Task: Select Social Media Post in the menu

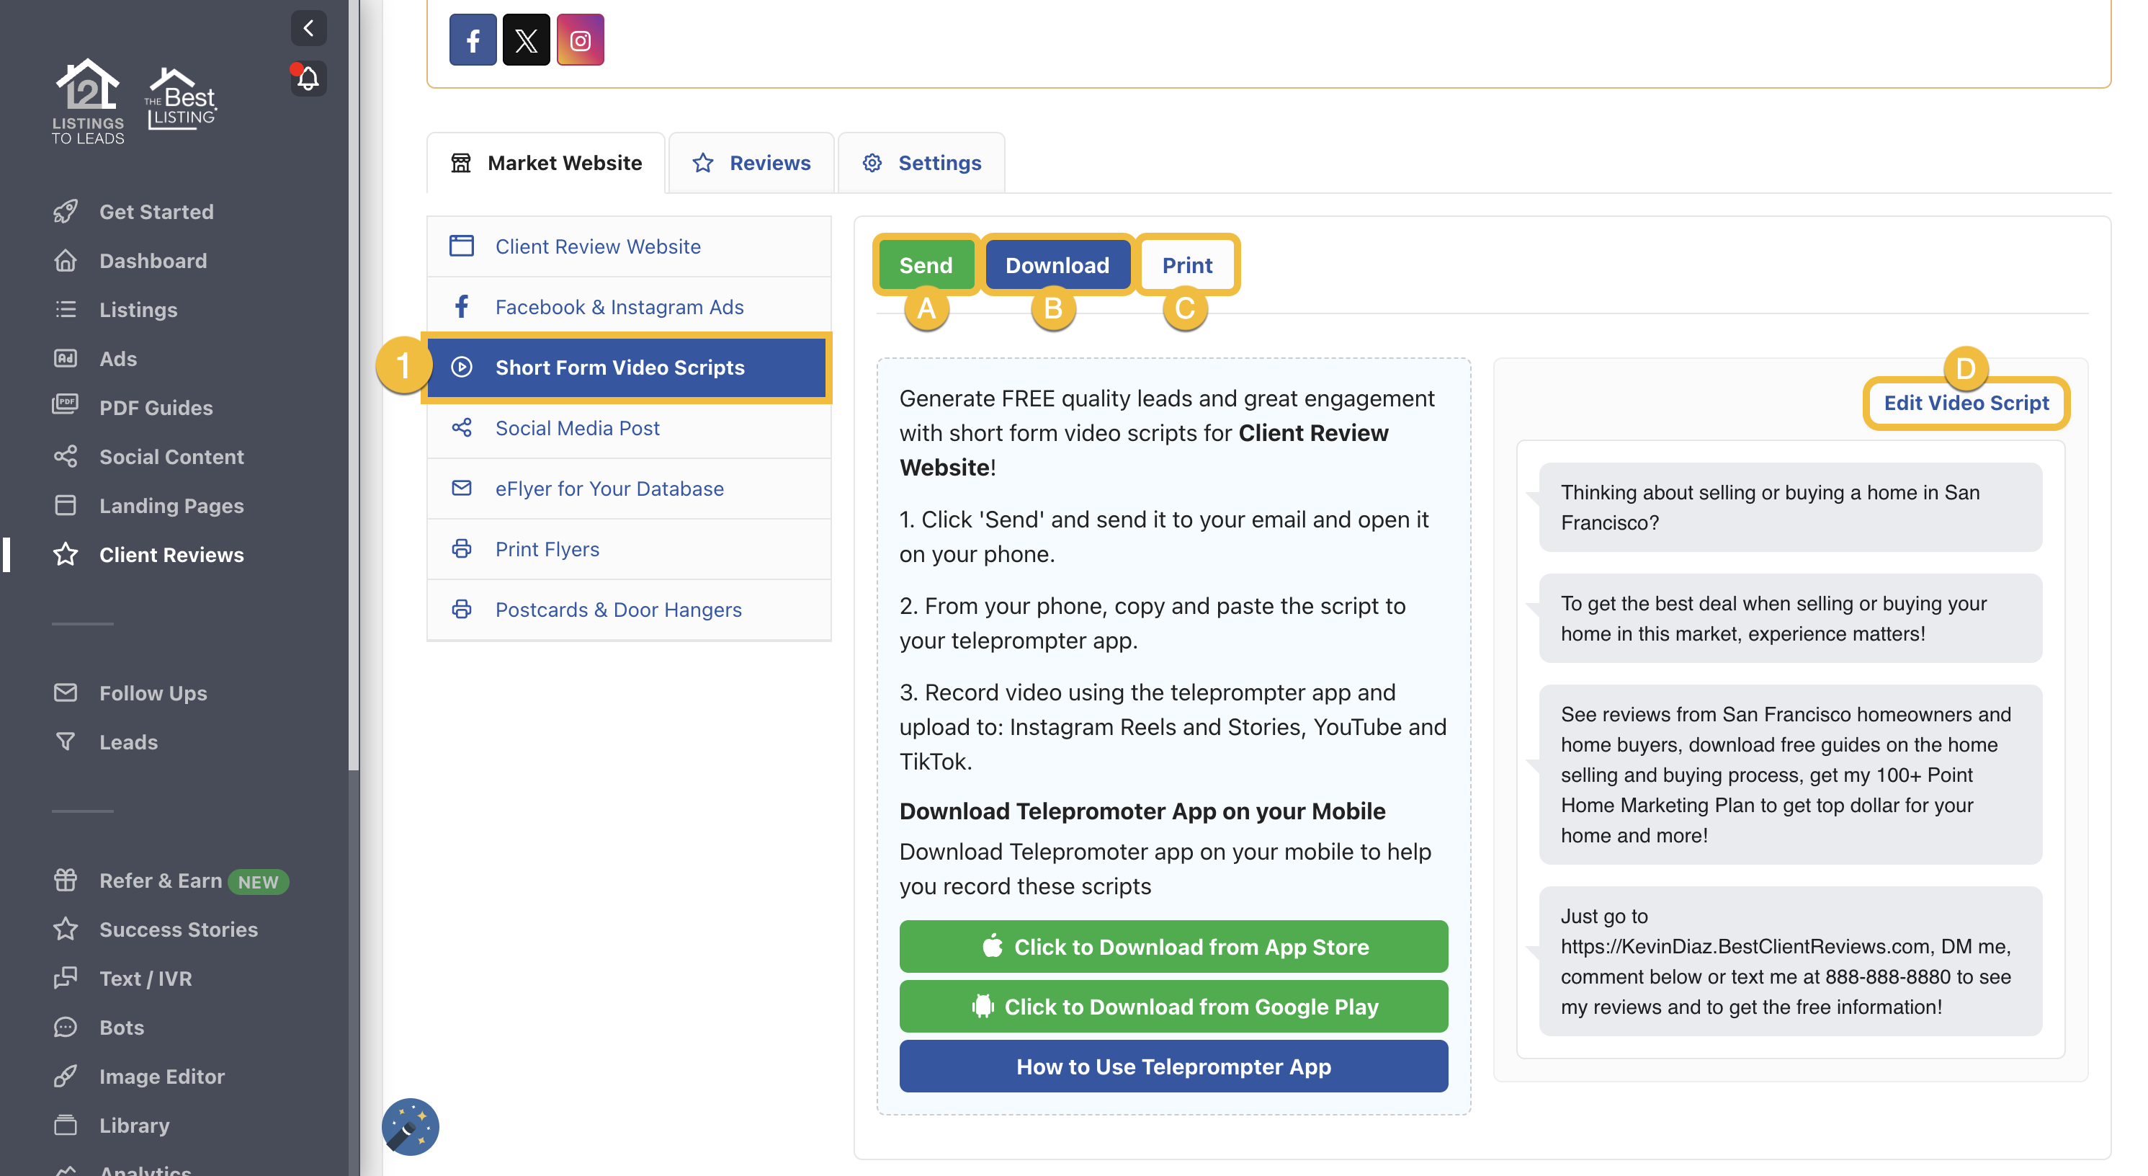Action: click(x=576, y=428)
